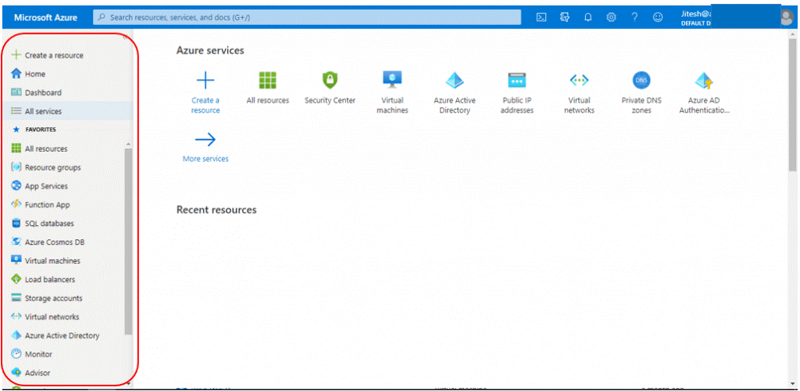
Task: Click the Home label in the sidebar
Action: [35, 74]
